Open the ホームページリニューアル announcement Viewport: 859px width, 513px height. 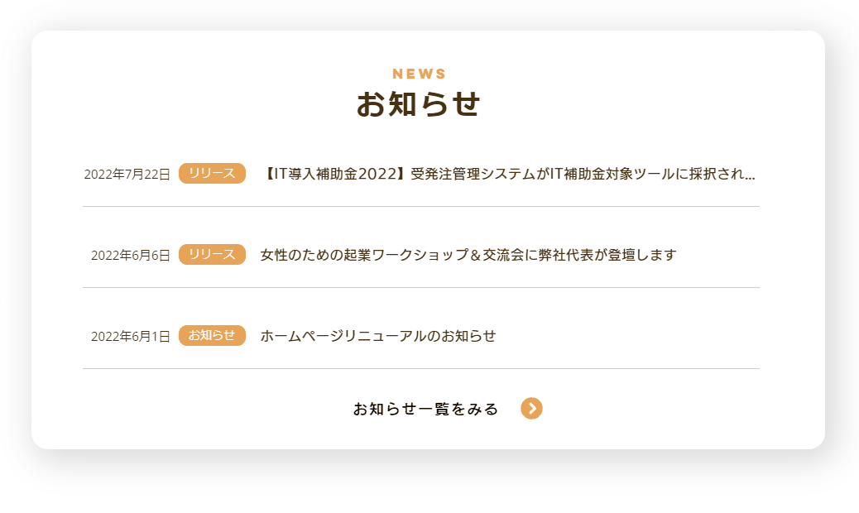[x=378, y=337]
